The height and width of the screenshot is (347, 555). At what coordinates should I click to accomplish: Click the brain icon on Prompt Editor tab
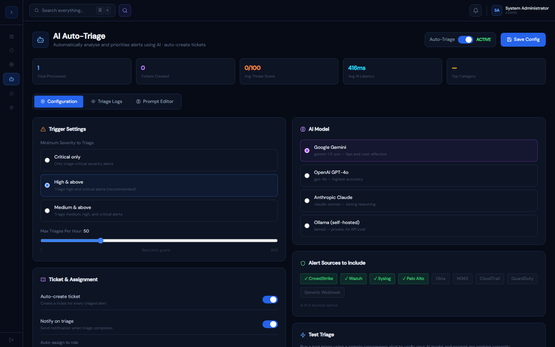click(138, 101)
